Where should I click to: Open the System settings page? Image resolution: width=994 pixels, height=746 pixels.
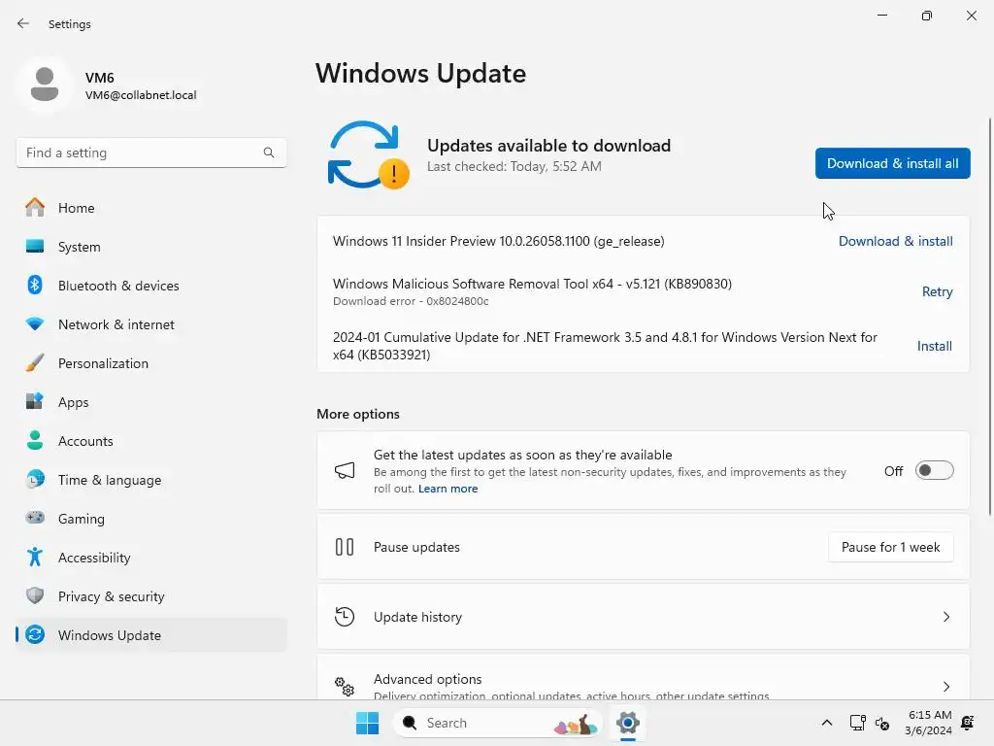pos(150,246)
